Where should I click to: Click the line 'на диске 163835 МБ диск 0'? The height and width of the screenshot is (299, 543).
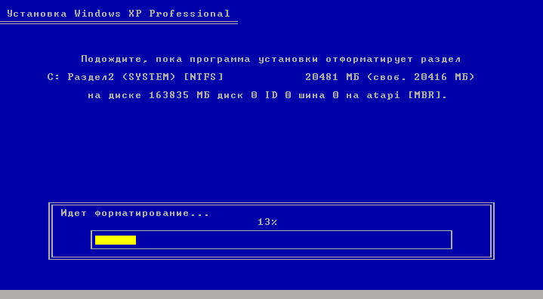click(x=267, y=95)
